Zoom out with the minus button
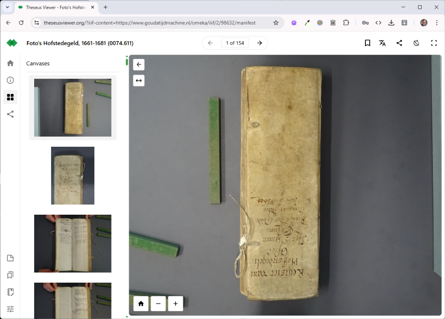The image size is (445, 319). (x=158, y=303)
